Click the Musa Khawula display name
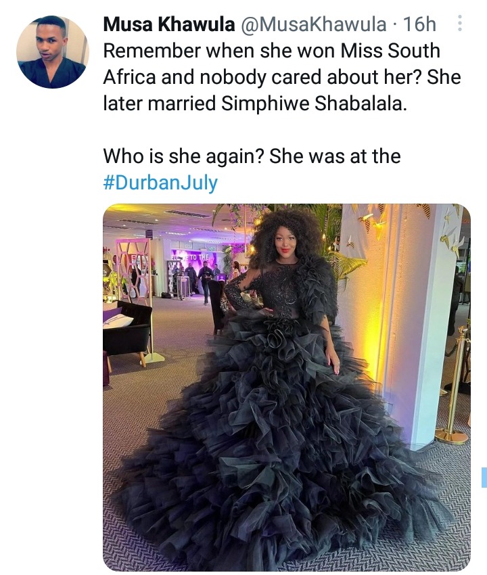Viewport: 487px width, 575px height. 169,24
